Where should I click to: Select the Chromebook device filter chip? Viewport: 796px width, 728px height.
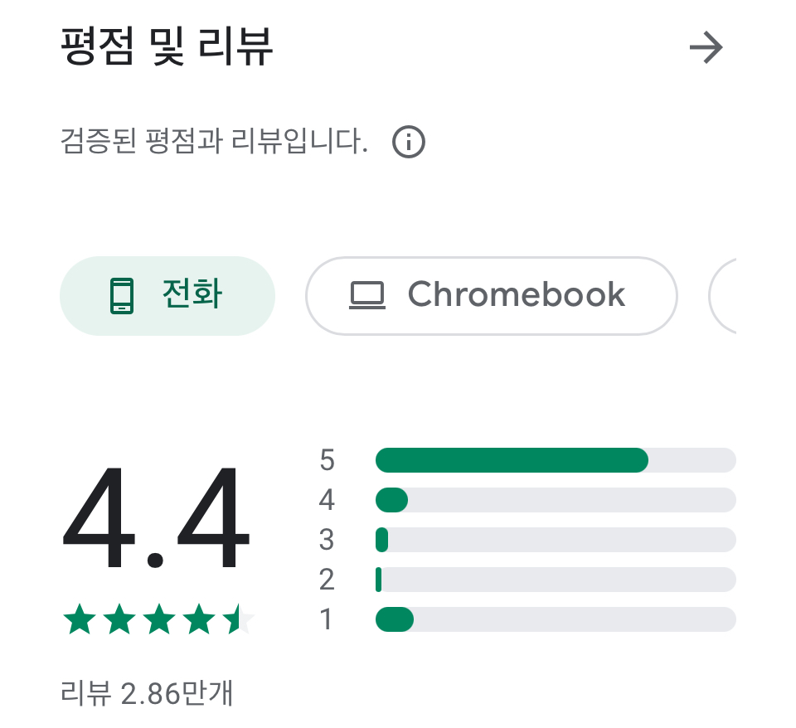492,295
